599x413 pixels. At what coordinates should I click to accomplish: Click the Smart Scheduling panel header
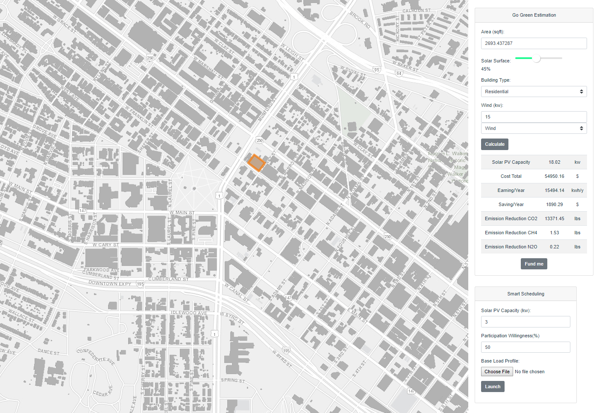click(526, 294)
